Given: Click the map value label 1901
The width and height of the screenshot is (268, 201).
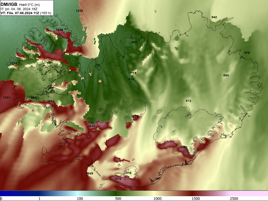Looking at the screenshot, I should (x=38, y=44).
